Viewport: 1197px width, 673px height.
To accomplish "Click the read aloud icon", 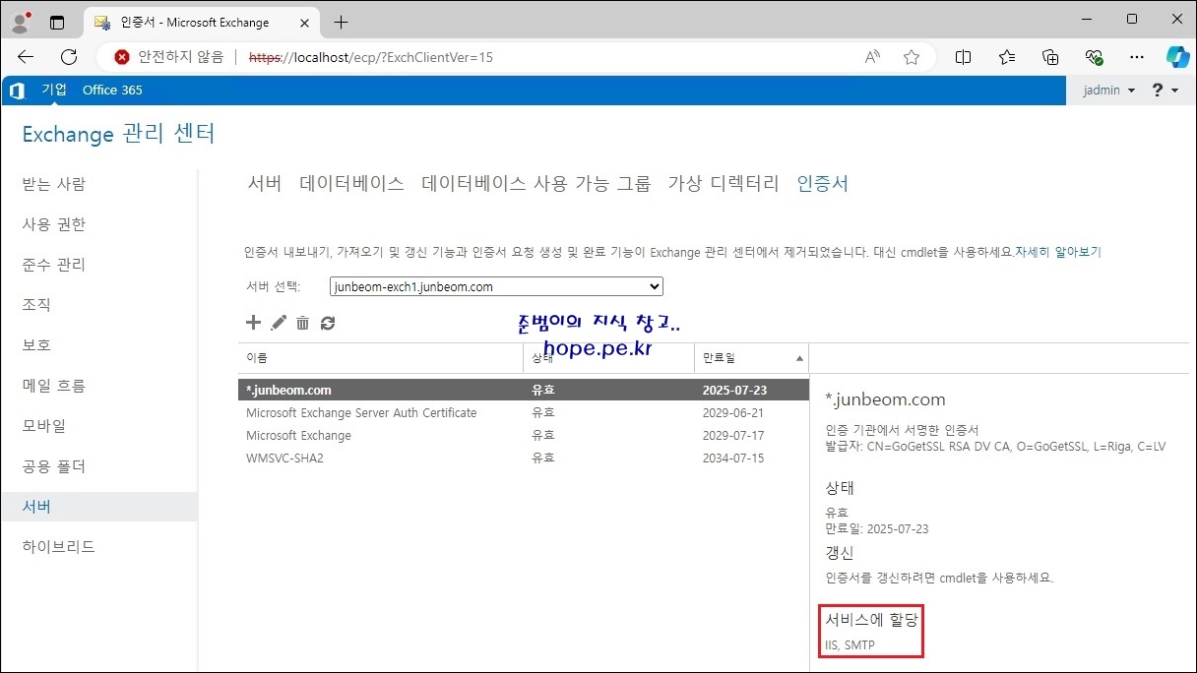I will tap(872, 57).
